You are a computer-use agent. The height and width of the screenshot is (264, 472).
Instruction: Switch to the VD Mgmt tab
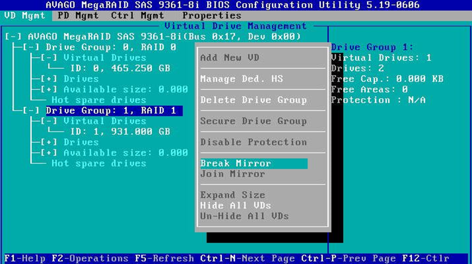tap(25, 15)
